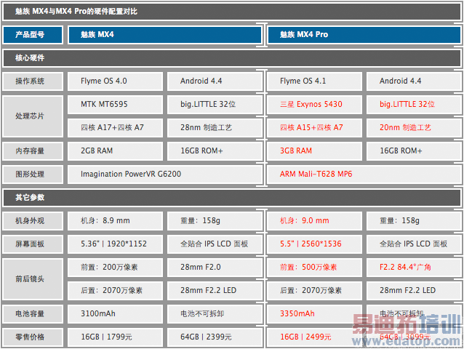Click the '处理芯片' row label
464x349 pixels.
(33, 116)
